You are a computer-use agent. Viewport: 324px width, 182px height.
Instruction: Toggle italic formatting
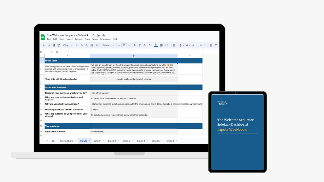coord(140,45)
